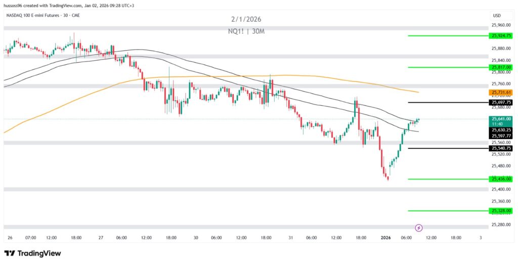The width and height of the screenshot is (518, 264).
Task: Click the NQ1! | 30M chart text label
Action: coord(247,31)
